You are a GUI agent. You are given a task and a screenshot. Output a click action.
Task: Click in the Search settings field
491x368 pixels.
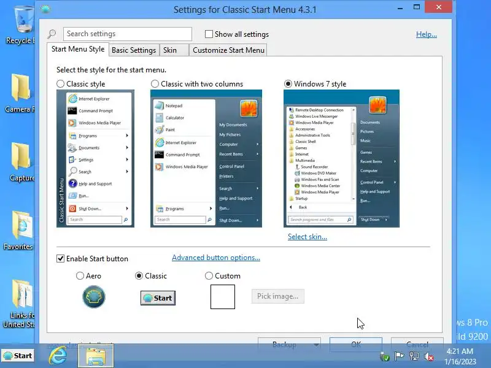point(128,34)
